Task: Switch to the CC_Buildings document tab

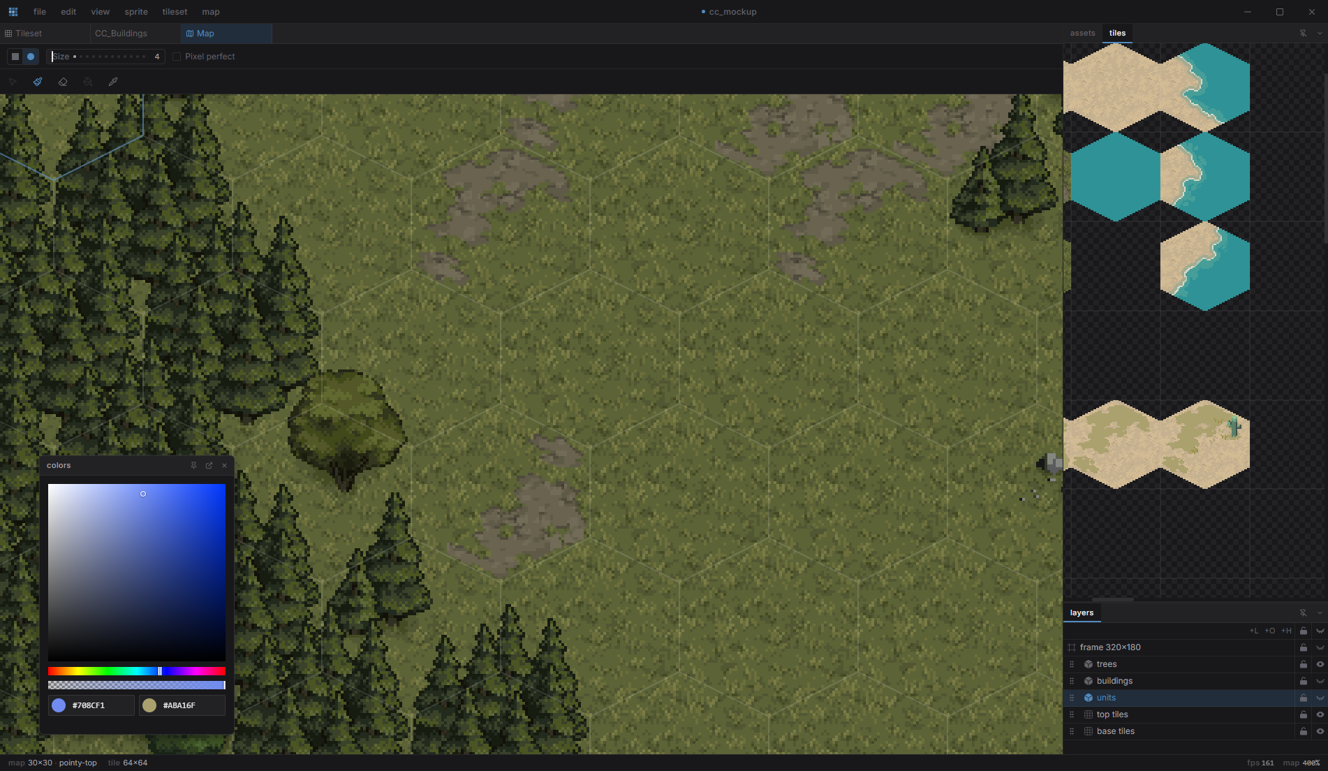Action: (x=136, y=34)
